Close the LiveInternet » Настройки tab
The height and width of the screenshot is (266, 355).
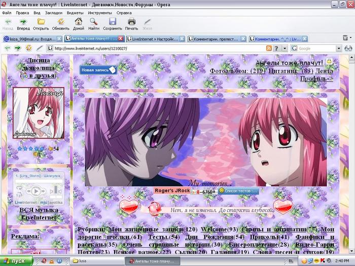pyautogui.click(x=182, y=39)
